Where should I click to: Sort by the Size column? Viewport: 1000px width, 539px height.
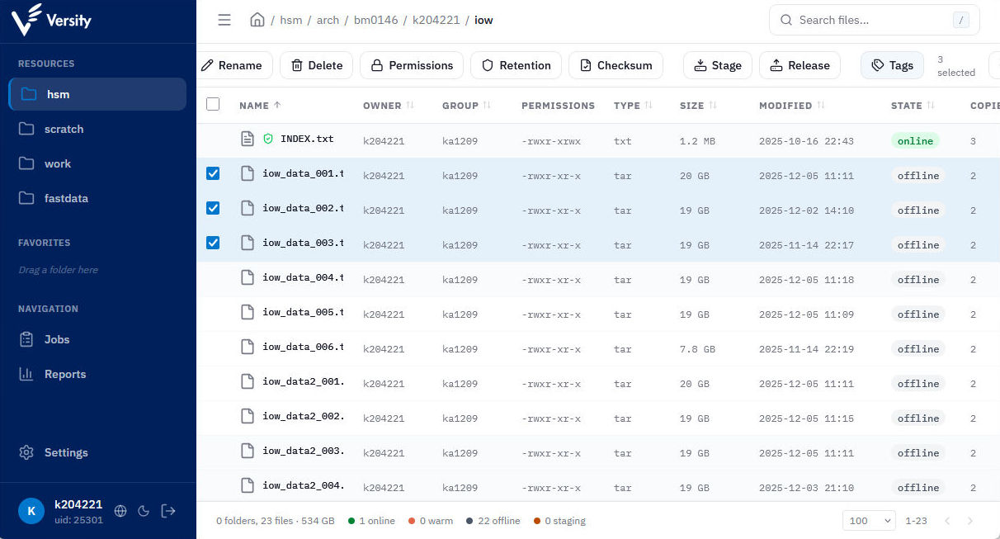point(698,106)
